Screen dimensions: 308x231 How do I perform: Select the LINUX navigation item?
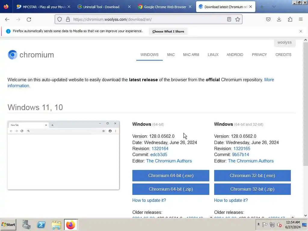pyautogui.click(x=213, y=55)
